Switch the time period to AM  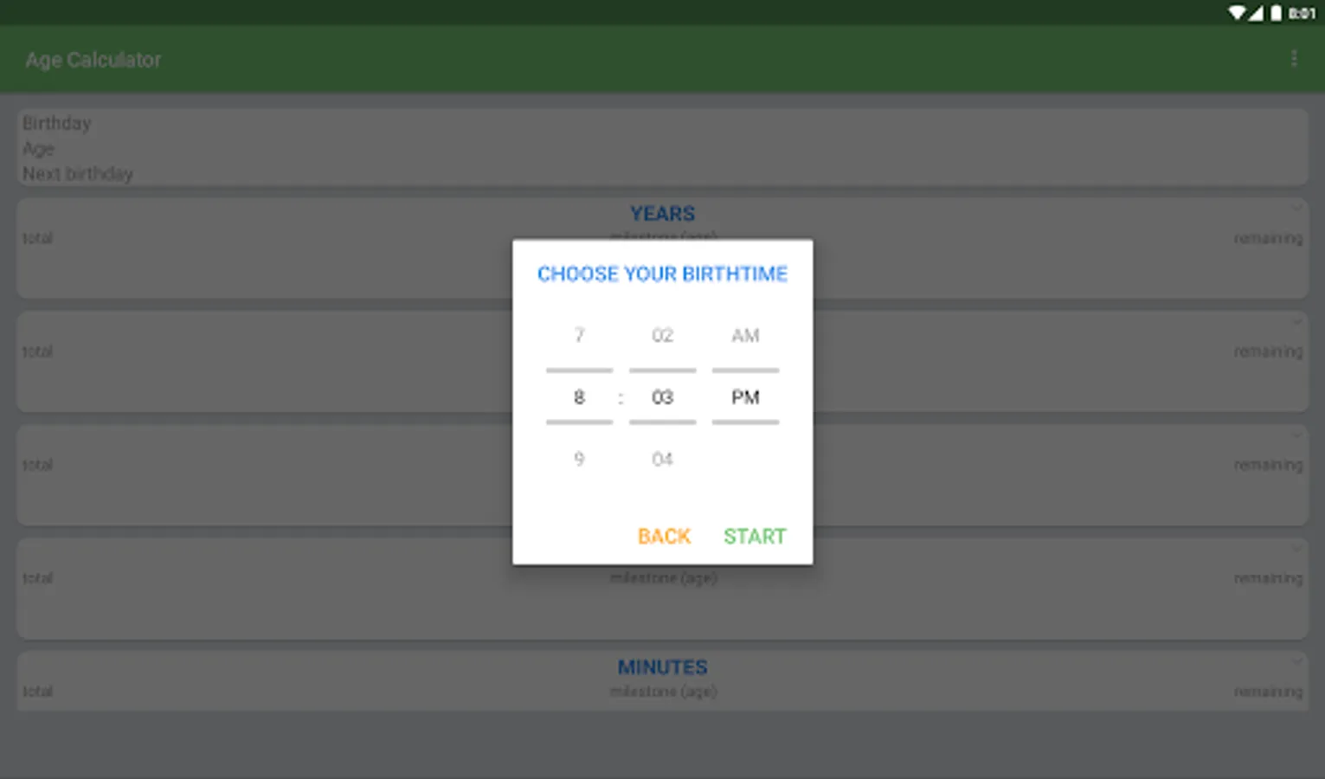click(745, 335)
